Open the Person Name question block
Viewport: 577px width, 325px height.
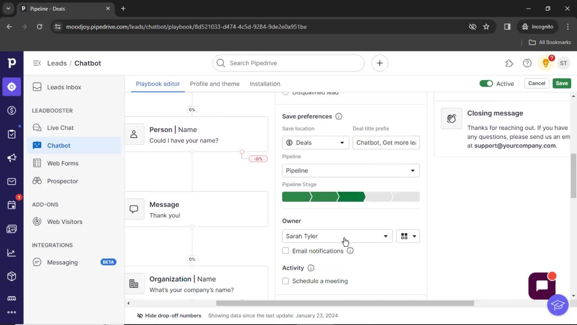(196, 134)
